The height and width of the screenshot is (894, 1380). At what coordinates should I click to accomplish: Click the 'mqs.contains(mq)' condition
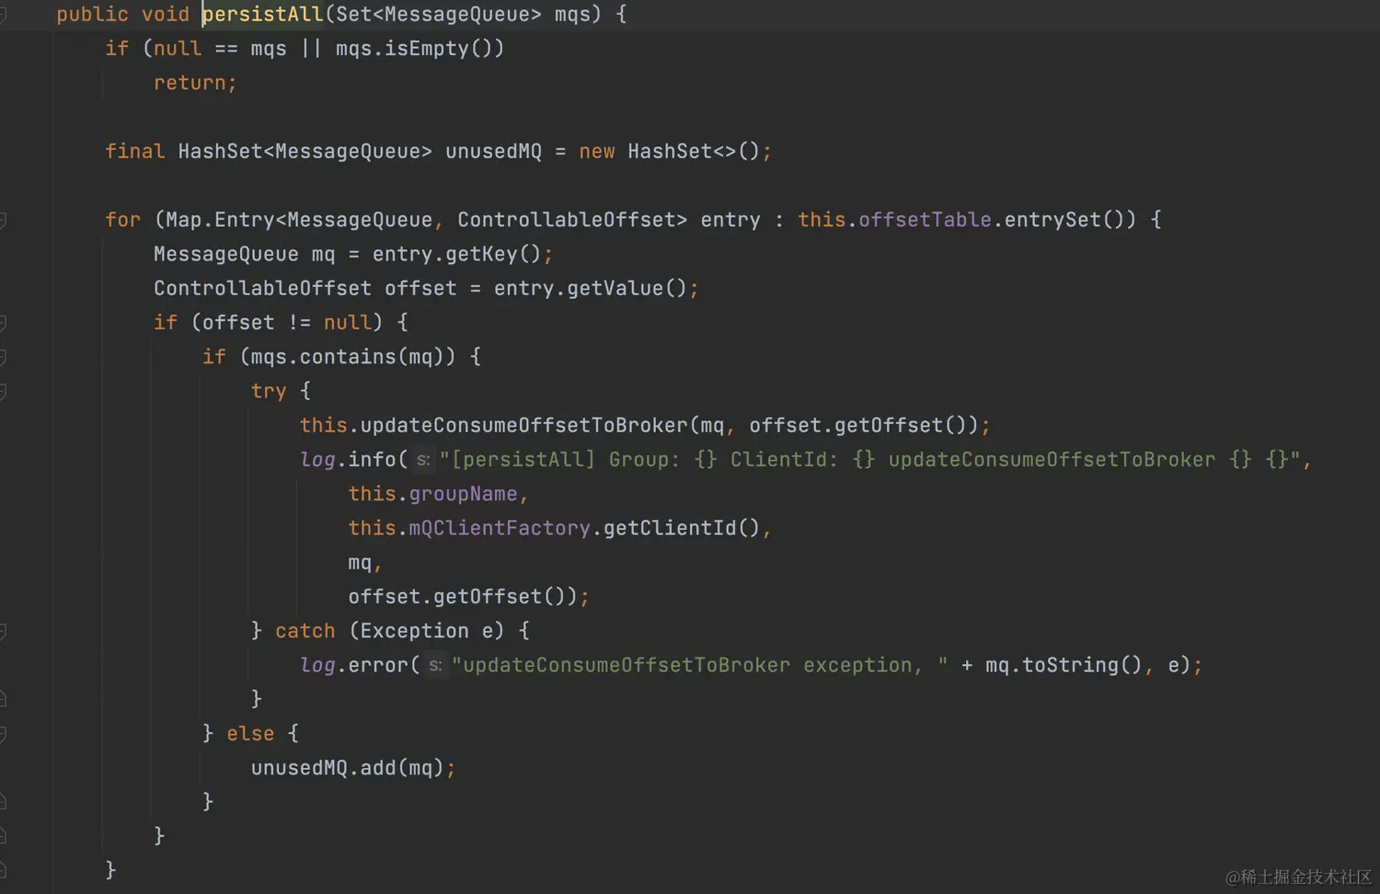[x=347, y=357]
